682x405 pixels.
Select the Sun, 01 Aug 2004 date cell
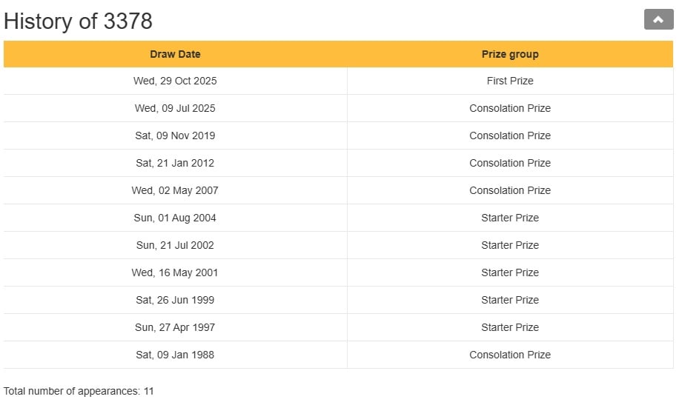(x=176, y=218)
